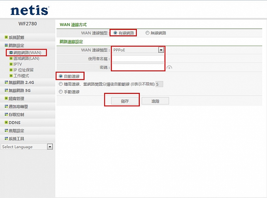
Task: Click the green icon beside 區域網路(LAN)
Action: [11, 58]
